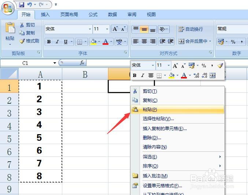Select 插入复制的单元格(E) menu item

tap(177, 129)
